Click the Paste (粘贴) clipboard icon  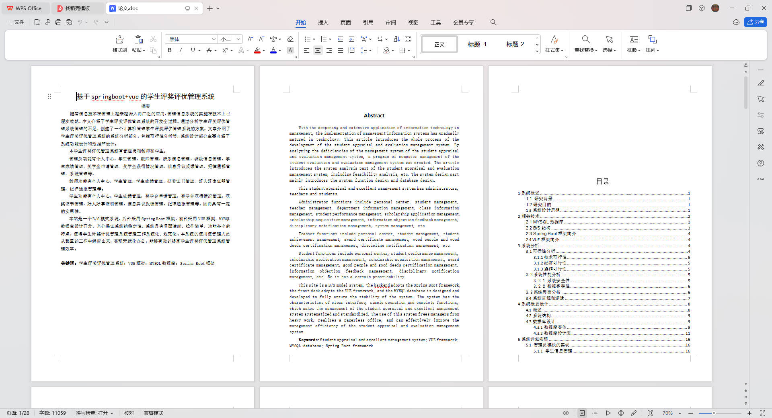coord(138,39)
